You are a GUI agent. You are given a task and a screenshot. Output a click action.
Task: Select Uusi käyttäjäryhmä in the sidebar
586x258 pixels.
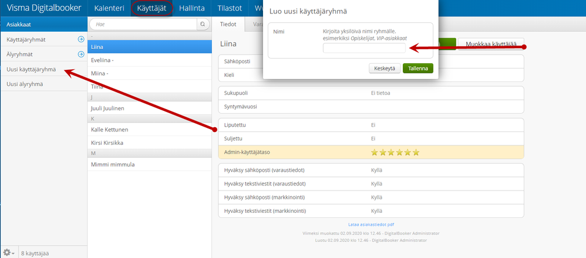tap(43, 69)
